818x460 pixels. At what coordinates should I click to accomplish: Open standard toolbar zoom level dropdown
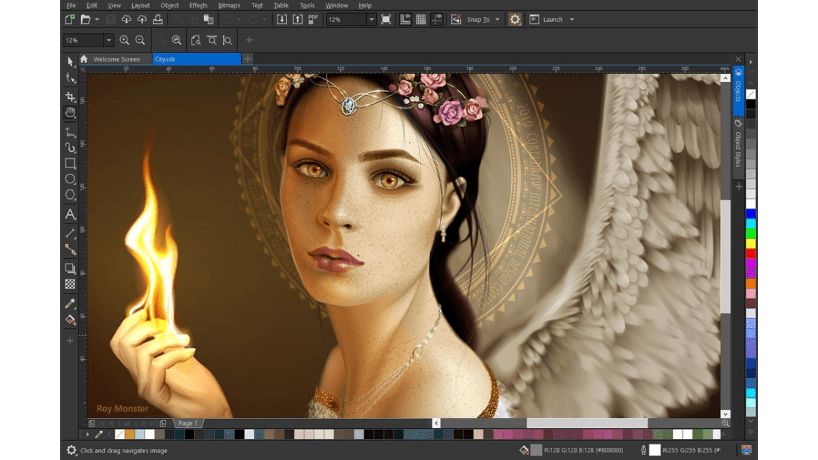372,20
